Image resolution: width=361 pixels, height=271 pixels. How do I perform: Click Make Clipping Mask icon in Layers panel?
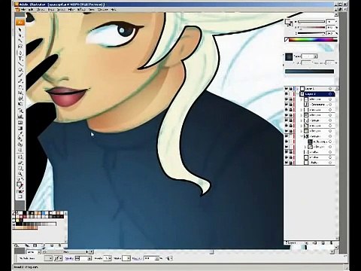pos(307,243)
